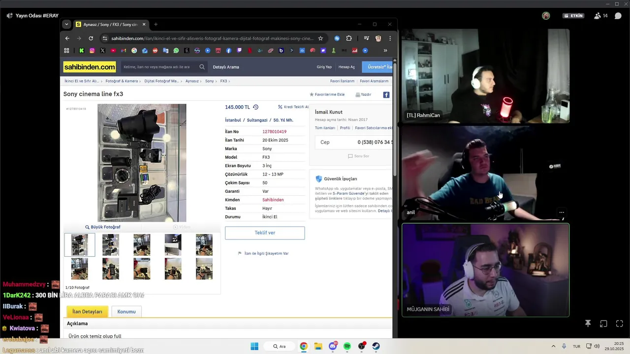The width and height of the screenshot is (630, 354).
Task: Click Favorilerime Ekle
Action: [327, 94]
